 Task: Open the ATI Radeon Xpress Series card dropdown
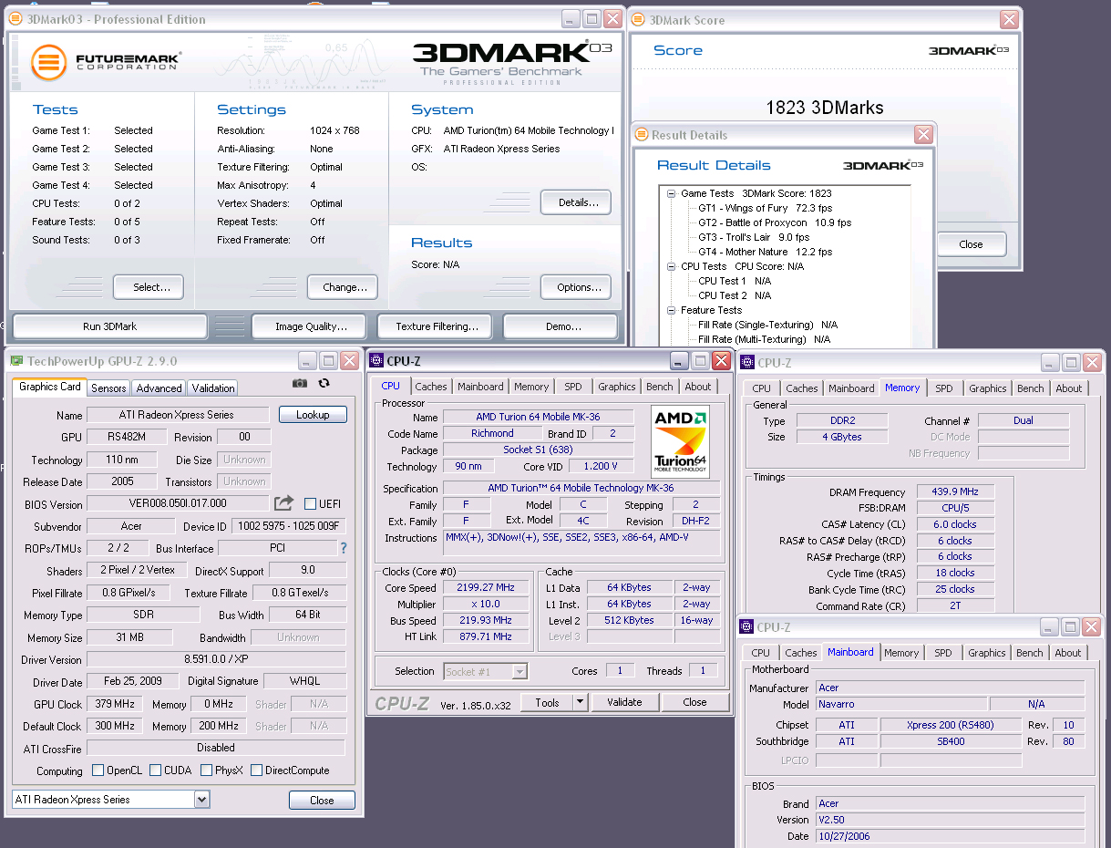[x=202, y=800]
